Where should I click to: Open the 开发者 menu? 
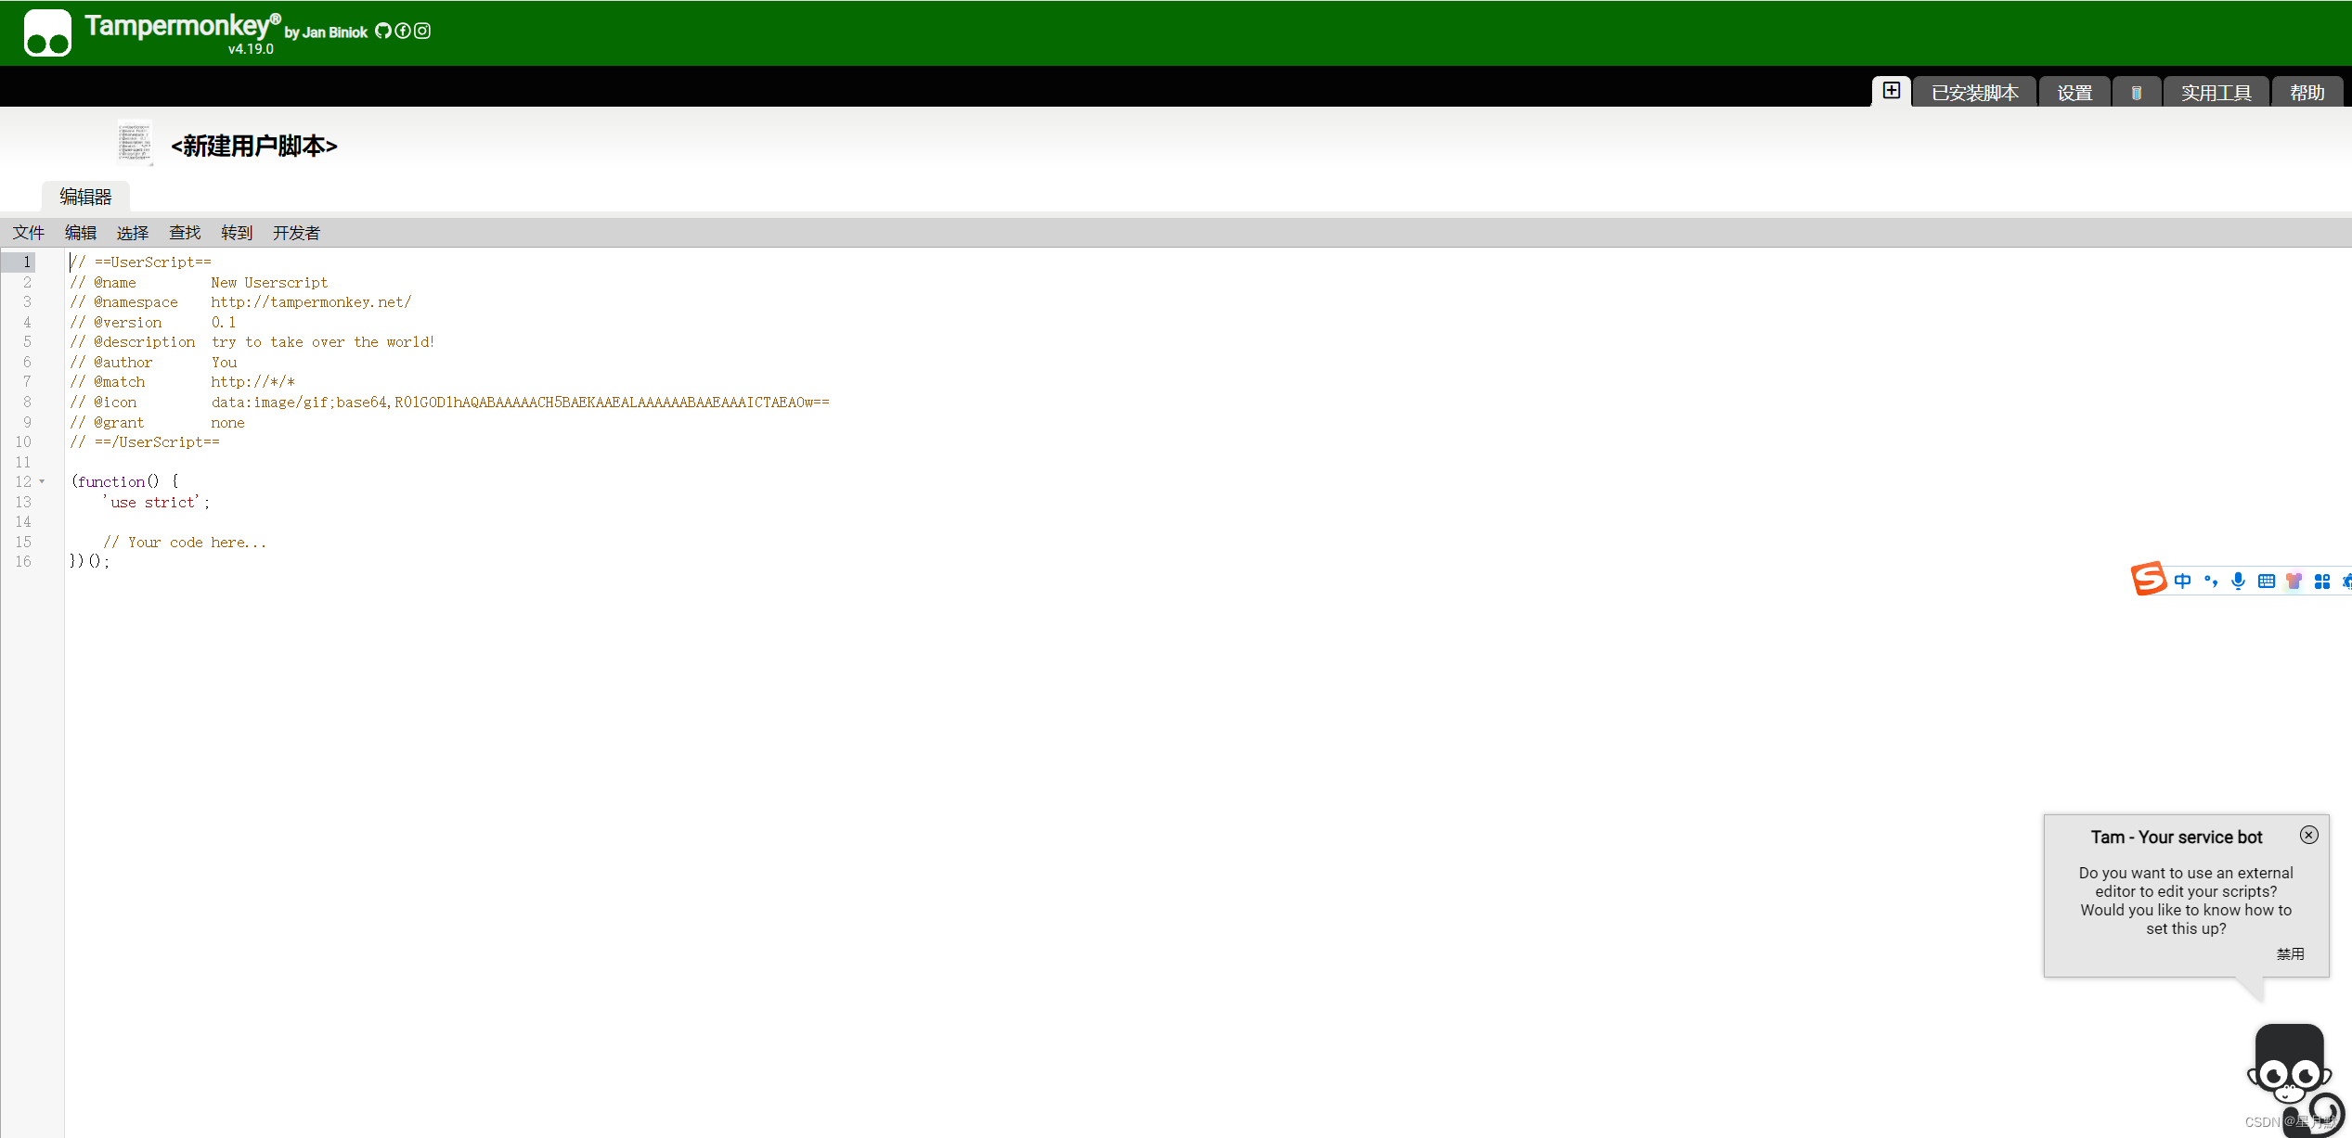[296, 233]
